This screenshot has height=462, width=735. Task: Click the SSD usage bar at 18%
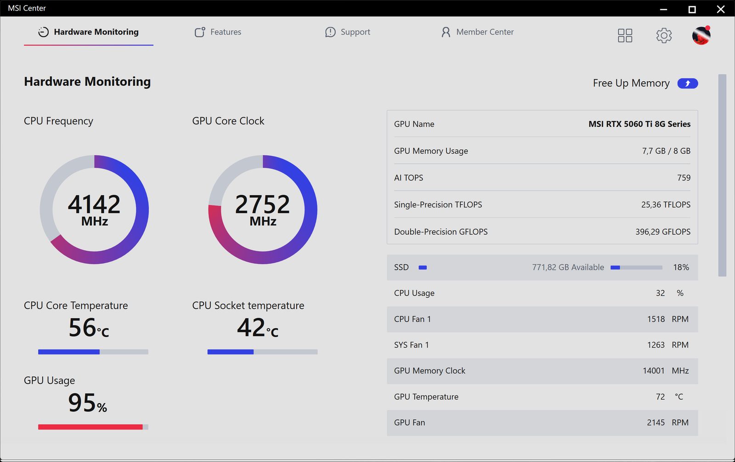pyautogui.click(x=636, y=267)
